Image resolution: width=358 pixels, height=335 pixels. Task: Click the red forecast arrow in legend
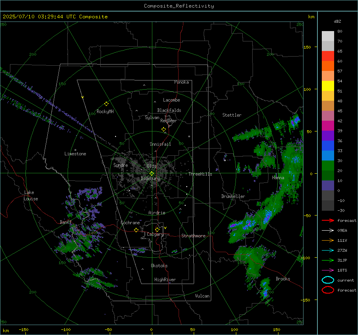click(x=328, y=220)
